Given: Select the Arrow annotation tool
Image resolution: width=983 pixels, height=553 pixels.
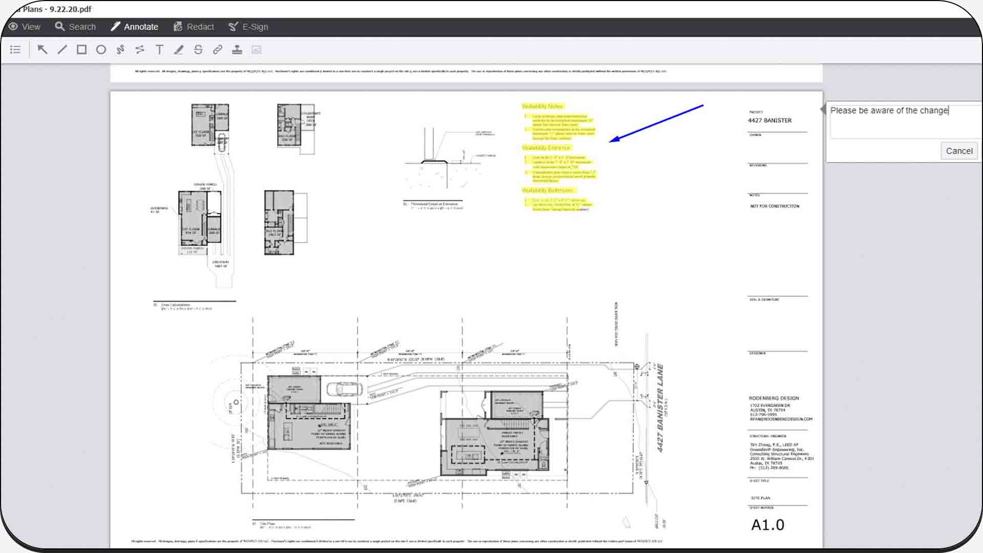Looking at the screenshot, I should coord(42,50).
